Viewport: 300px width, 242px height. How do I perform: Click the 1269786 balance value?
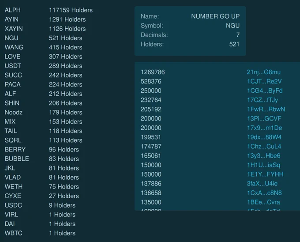point(153,72)
